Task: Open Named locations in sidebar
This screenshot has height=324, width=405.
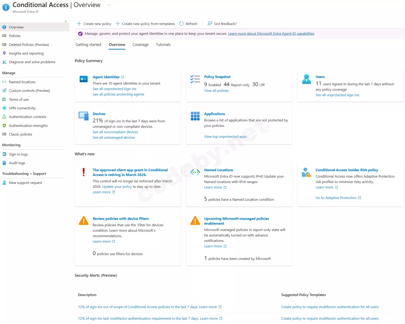Action: click(x=22, y=82)
